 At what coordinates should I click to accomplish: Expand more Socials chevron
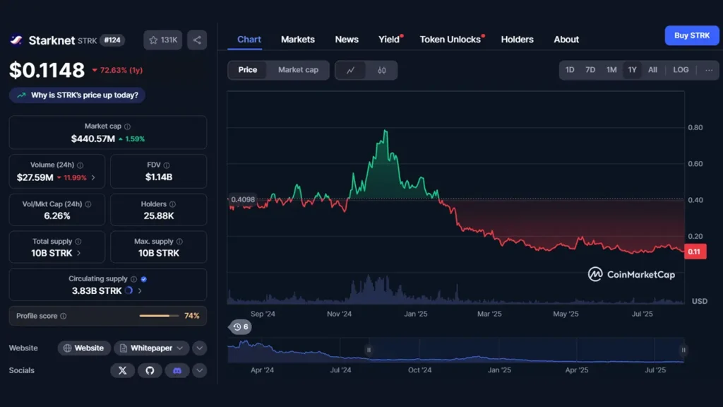[200, 370]
